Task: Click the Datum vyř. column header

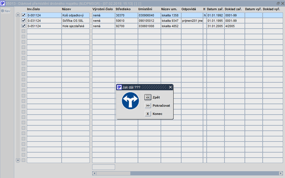Action: [x=253, y=9]
